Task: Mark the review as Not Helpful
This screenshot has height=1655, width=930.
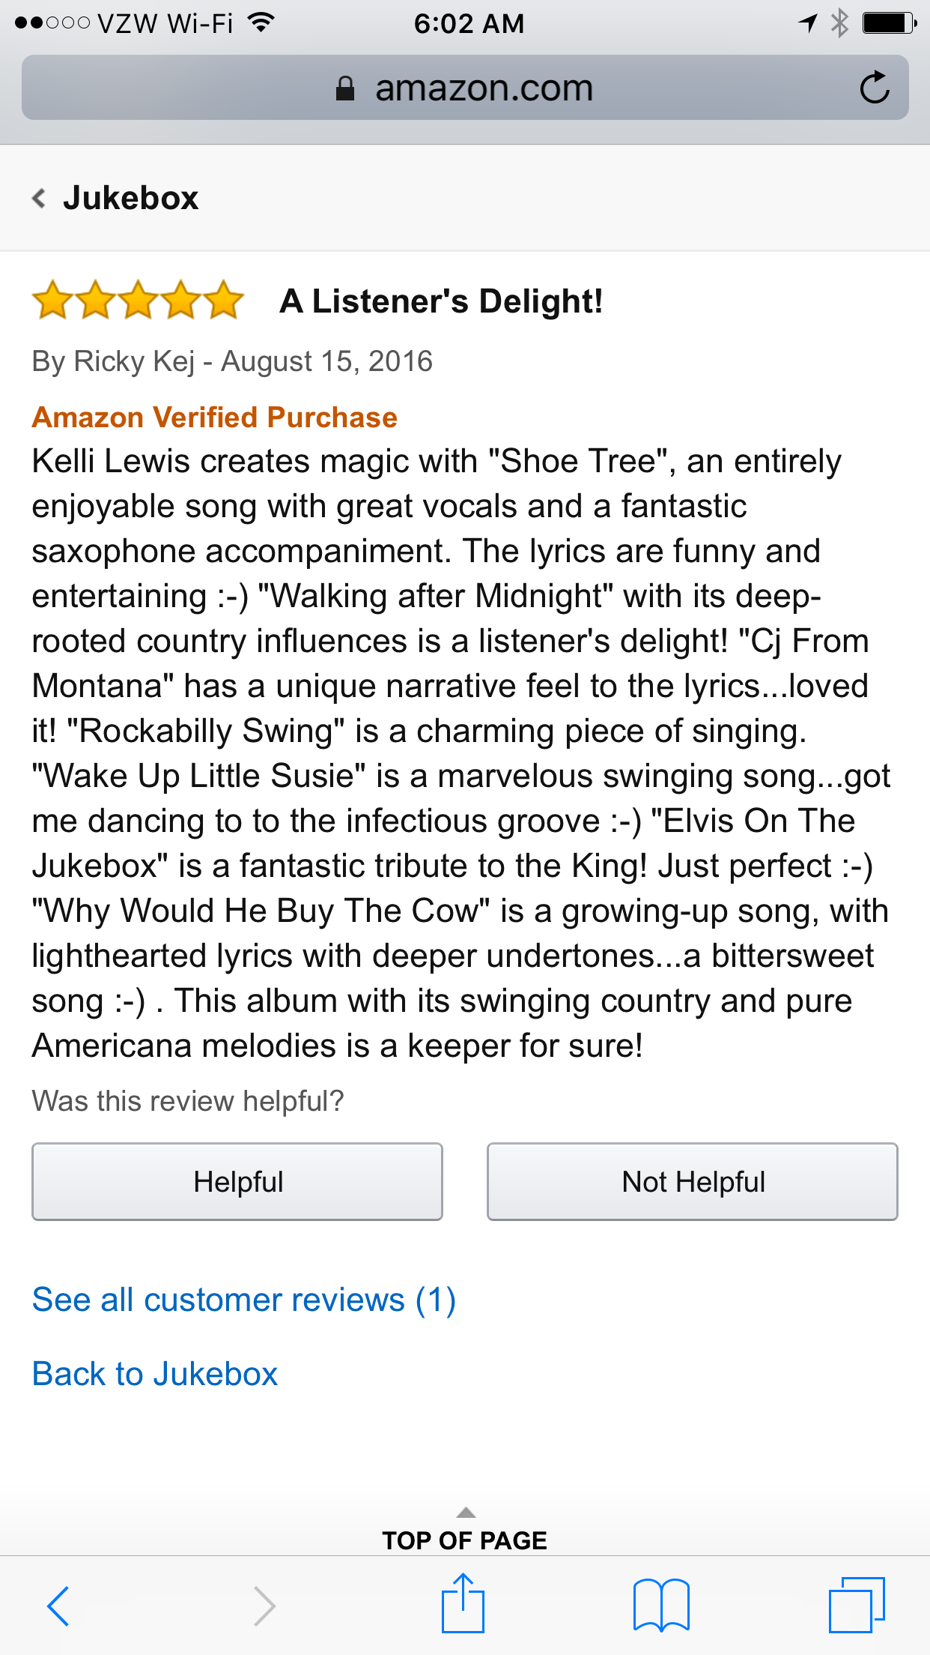Action: 693,1182
